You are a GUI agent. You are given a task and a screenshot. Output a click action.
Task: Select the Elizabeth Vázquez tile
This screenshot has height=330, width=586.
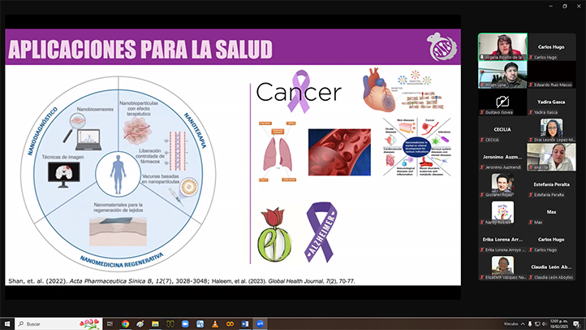pos(502,267)
